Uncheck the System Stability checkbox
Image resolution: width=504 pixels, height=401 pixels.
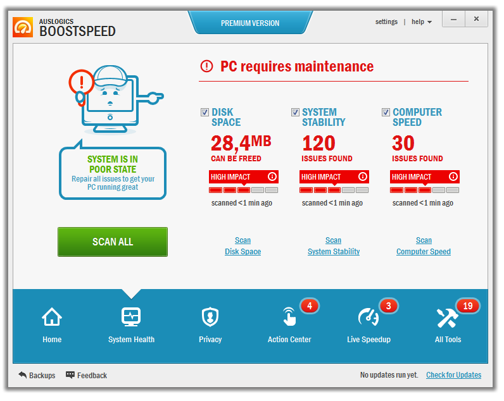coord(296,113)
